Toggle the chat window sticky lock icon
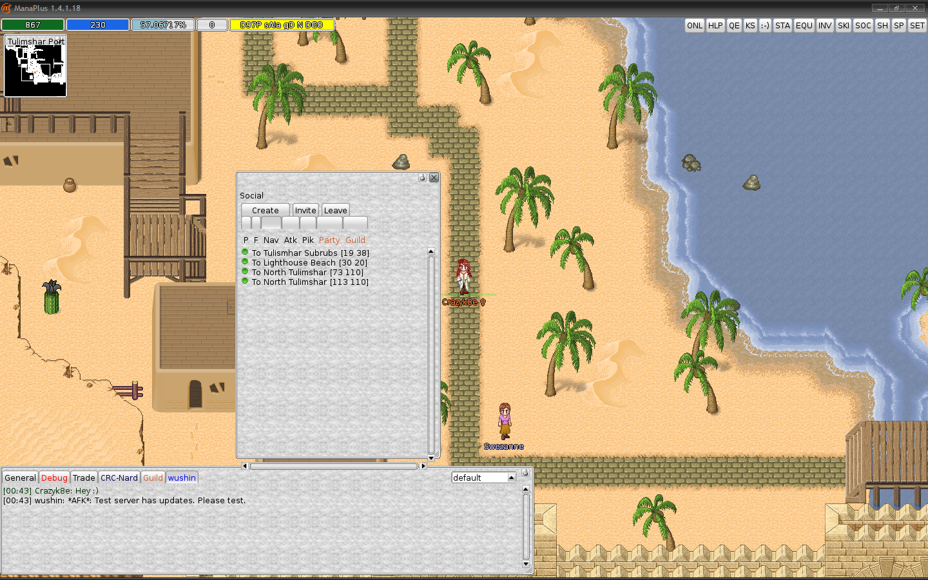Image resolution: width=928 pixels, height=580 pixels. click(525, 472)
